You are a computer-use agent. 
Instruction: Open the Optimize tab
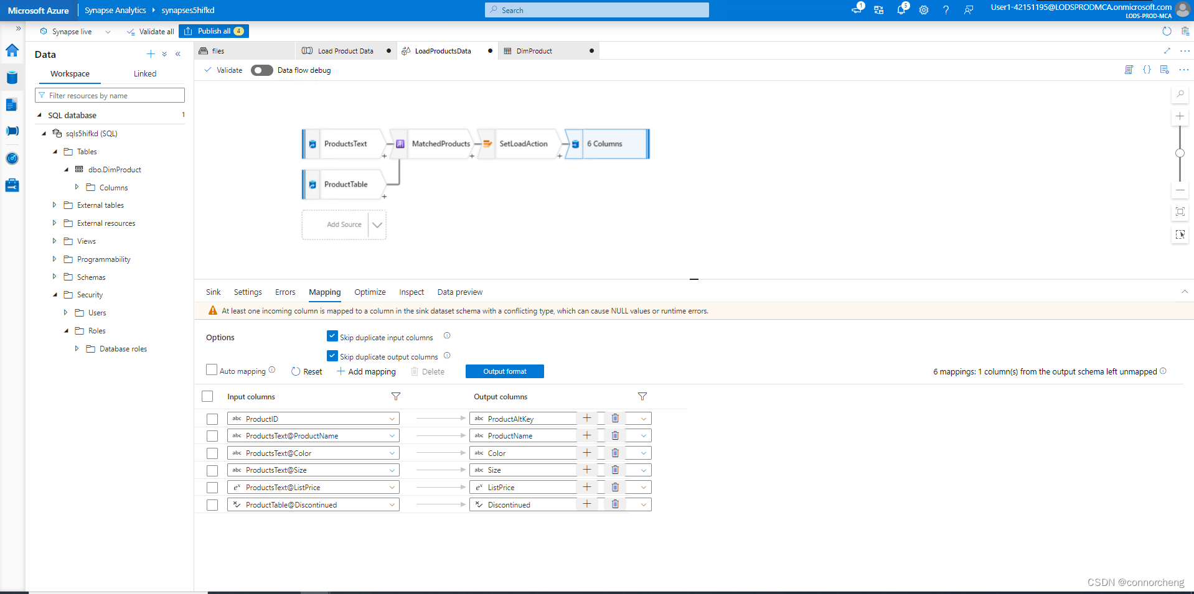tap(370, 292)
